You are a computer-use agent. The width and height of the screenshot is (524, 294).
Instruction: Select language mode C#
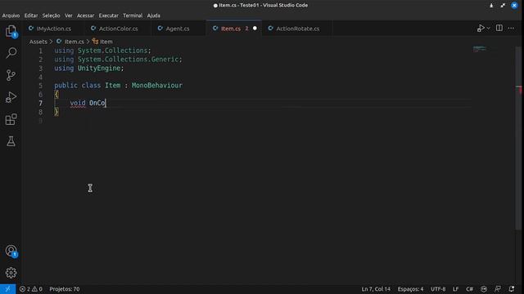pyautogui.click(x=469, y=289)
